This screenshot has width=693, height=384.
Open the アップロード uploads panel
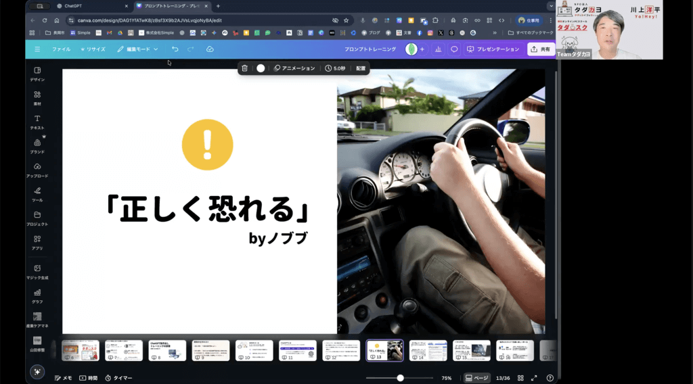click(37, 170)
